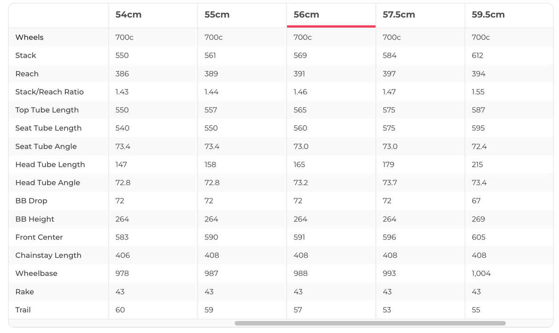
Task: Select the 147 head tube length cell
Action: point(121,164)
